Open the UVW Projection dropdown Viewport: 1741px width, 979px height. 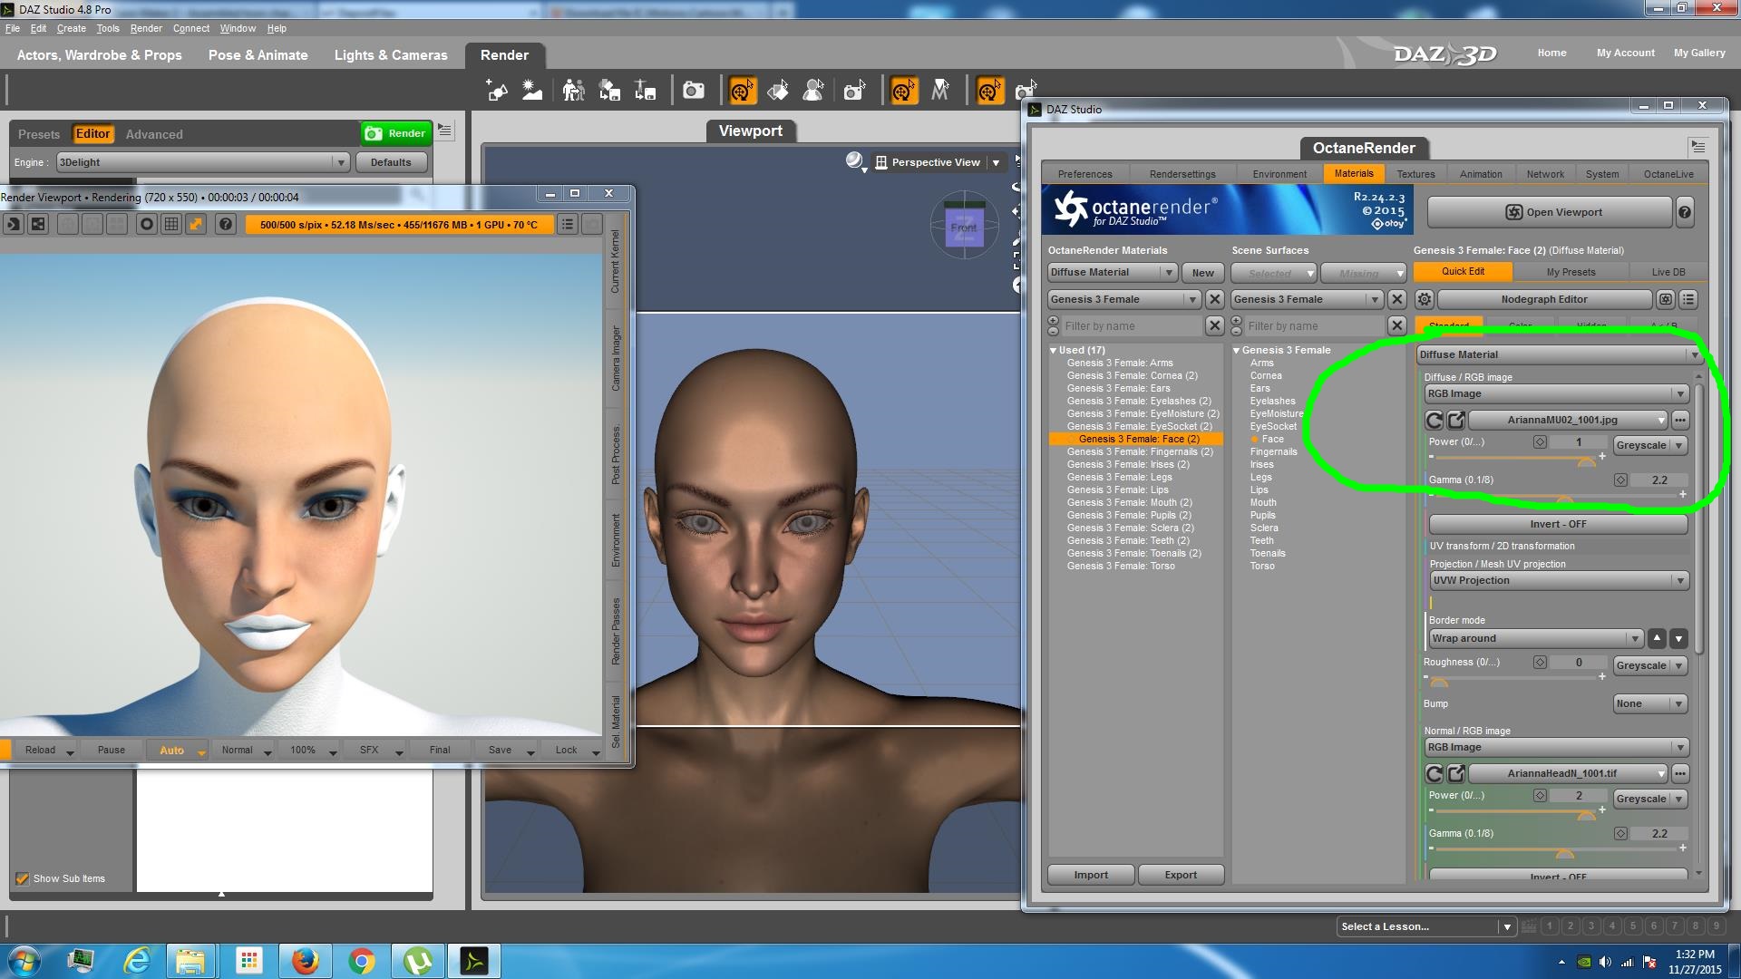coord(1559,580)
